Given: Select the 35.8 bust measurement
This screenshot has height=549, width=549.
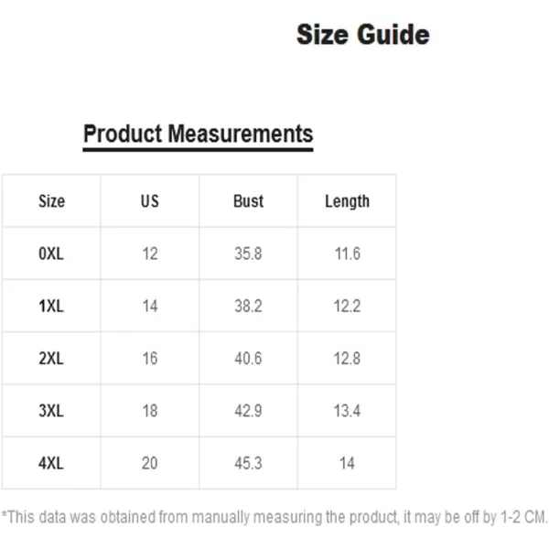Looking at the screenshot, I should click(x=248, y=253).
